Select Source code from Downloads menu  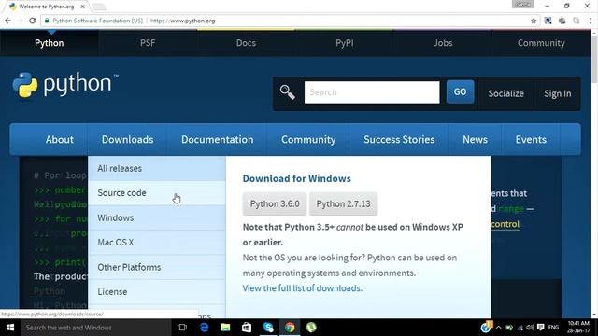tap(157, 193)
